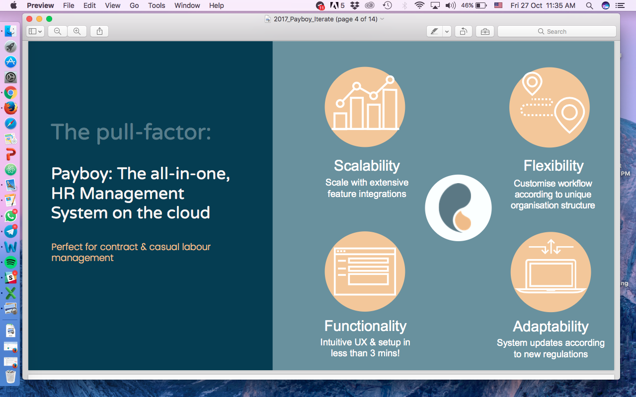Open the Window menu
The height and width of the screenshot is (397, 636).
tap(187, 5)
